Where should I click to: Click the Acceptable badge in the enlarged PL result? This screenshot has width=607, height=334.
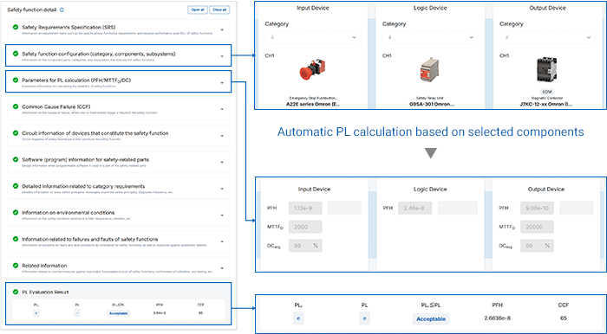431,319
